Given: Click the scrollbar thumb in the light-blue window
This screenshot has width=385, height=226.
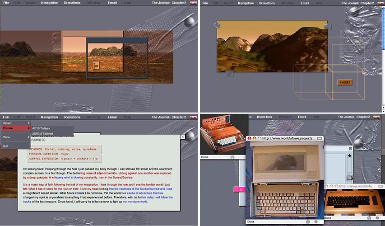Looking at the screenshot, I should (x=349, y=177).
